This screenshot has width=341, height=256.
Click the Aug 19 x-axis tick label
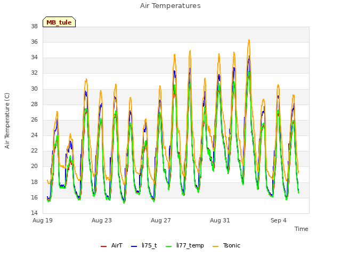(43, 220)
